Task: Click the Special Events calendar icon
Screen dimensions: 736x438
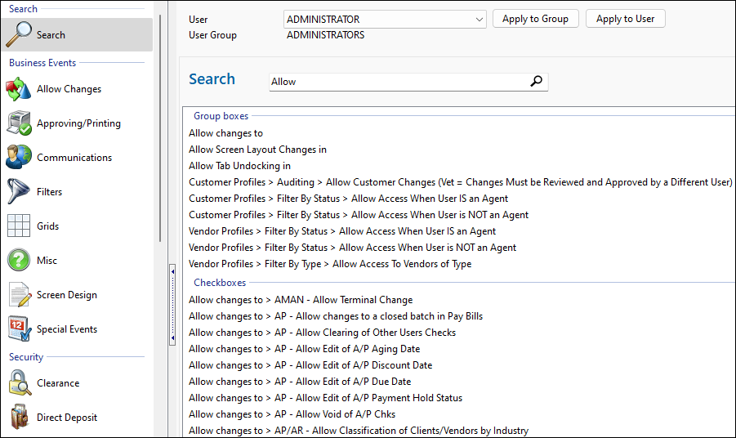Action: tap(19, 329)
